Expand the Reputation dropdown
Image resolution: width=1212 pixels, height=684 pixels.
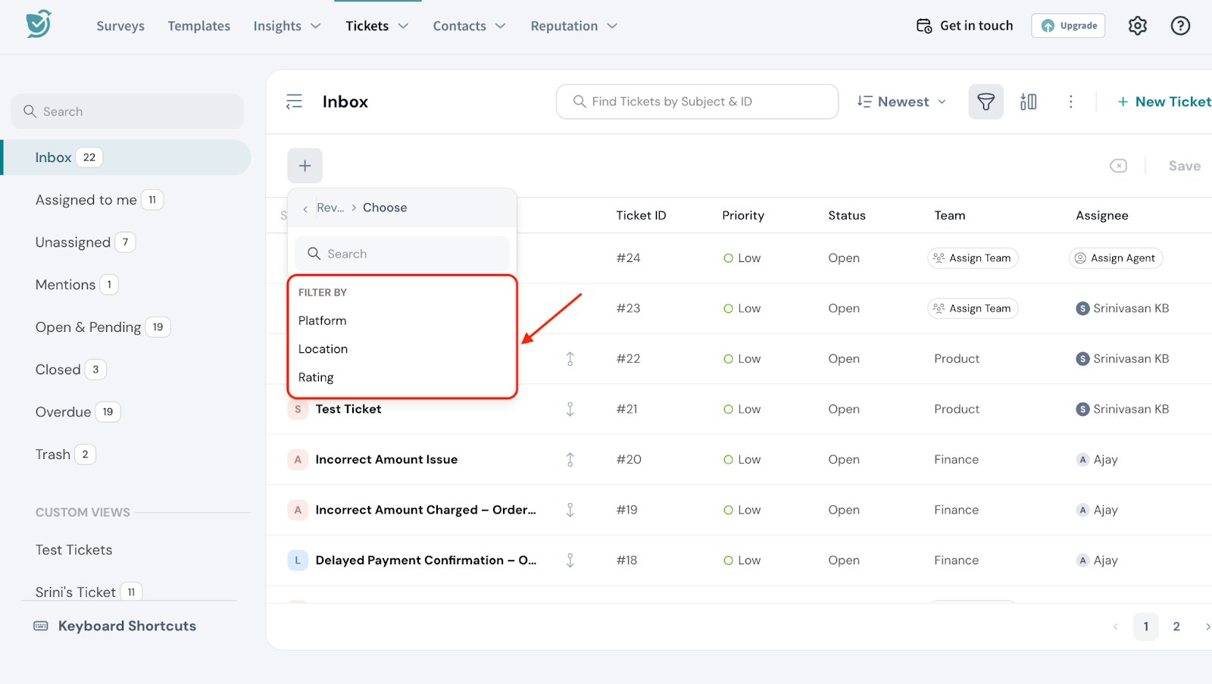coord(573,26)
